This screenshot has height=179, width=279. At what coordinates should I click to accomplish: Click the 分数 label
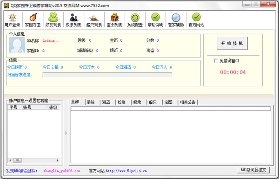tap(150, 40)
